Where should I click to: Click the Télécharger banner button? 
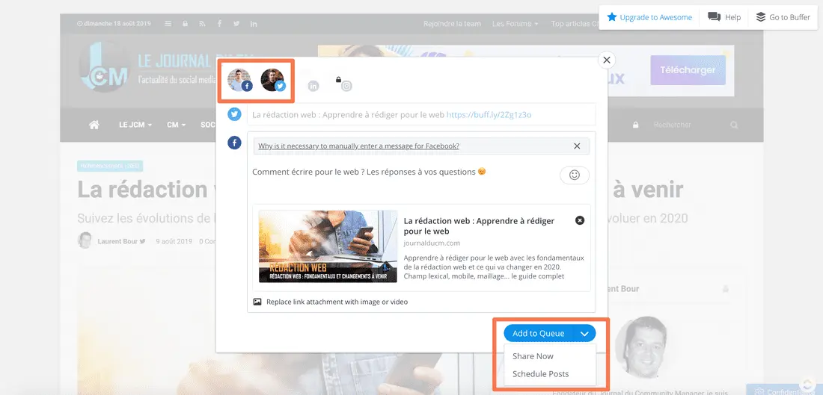click(688, 70)
